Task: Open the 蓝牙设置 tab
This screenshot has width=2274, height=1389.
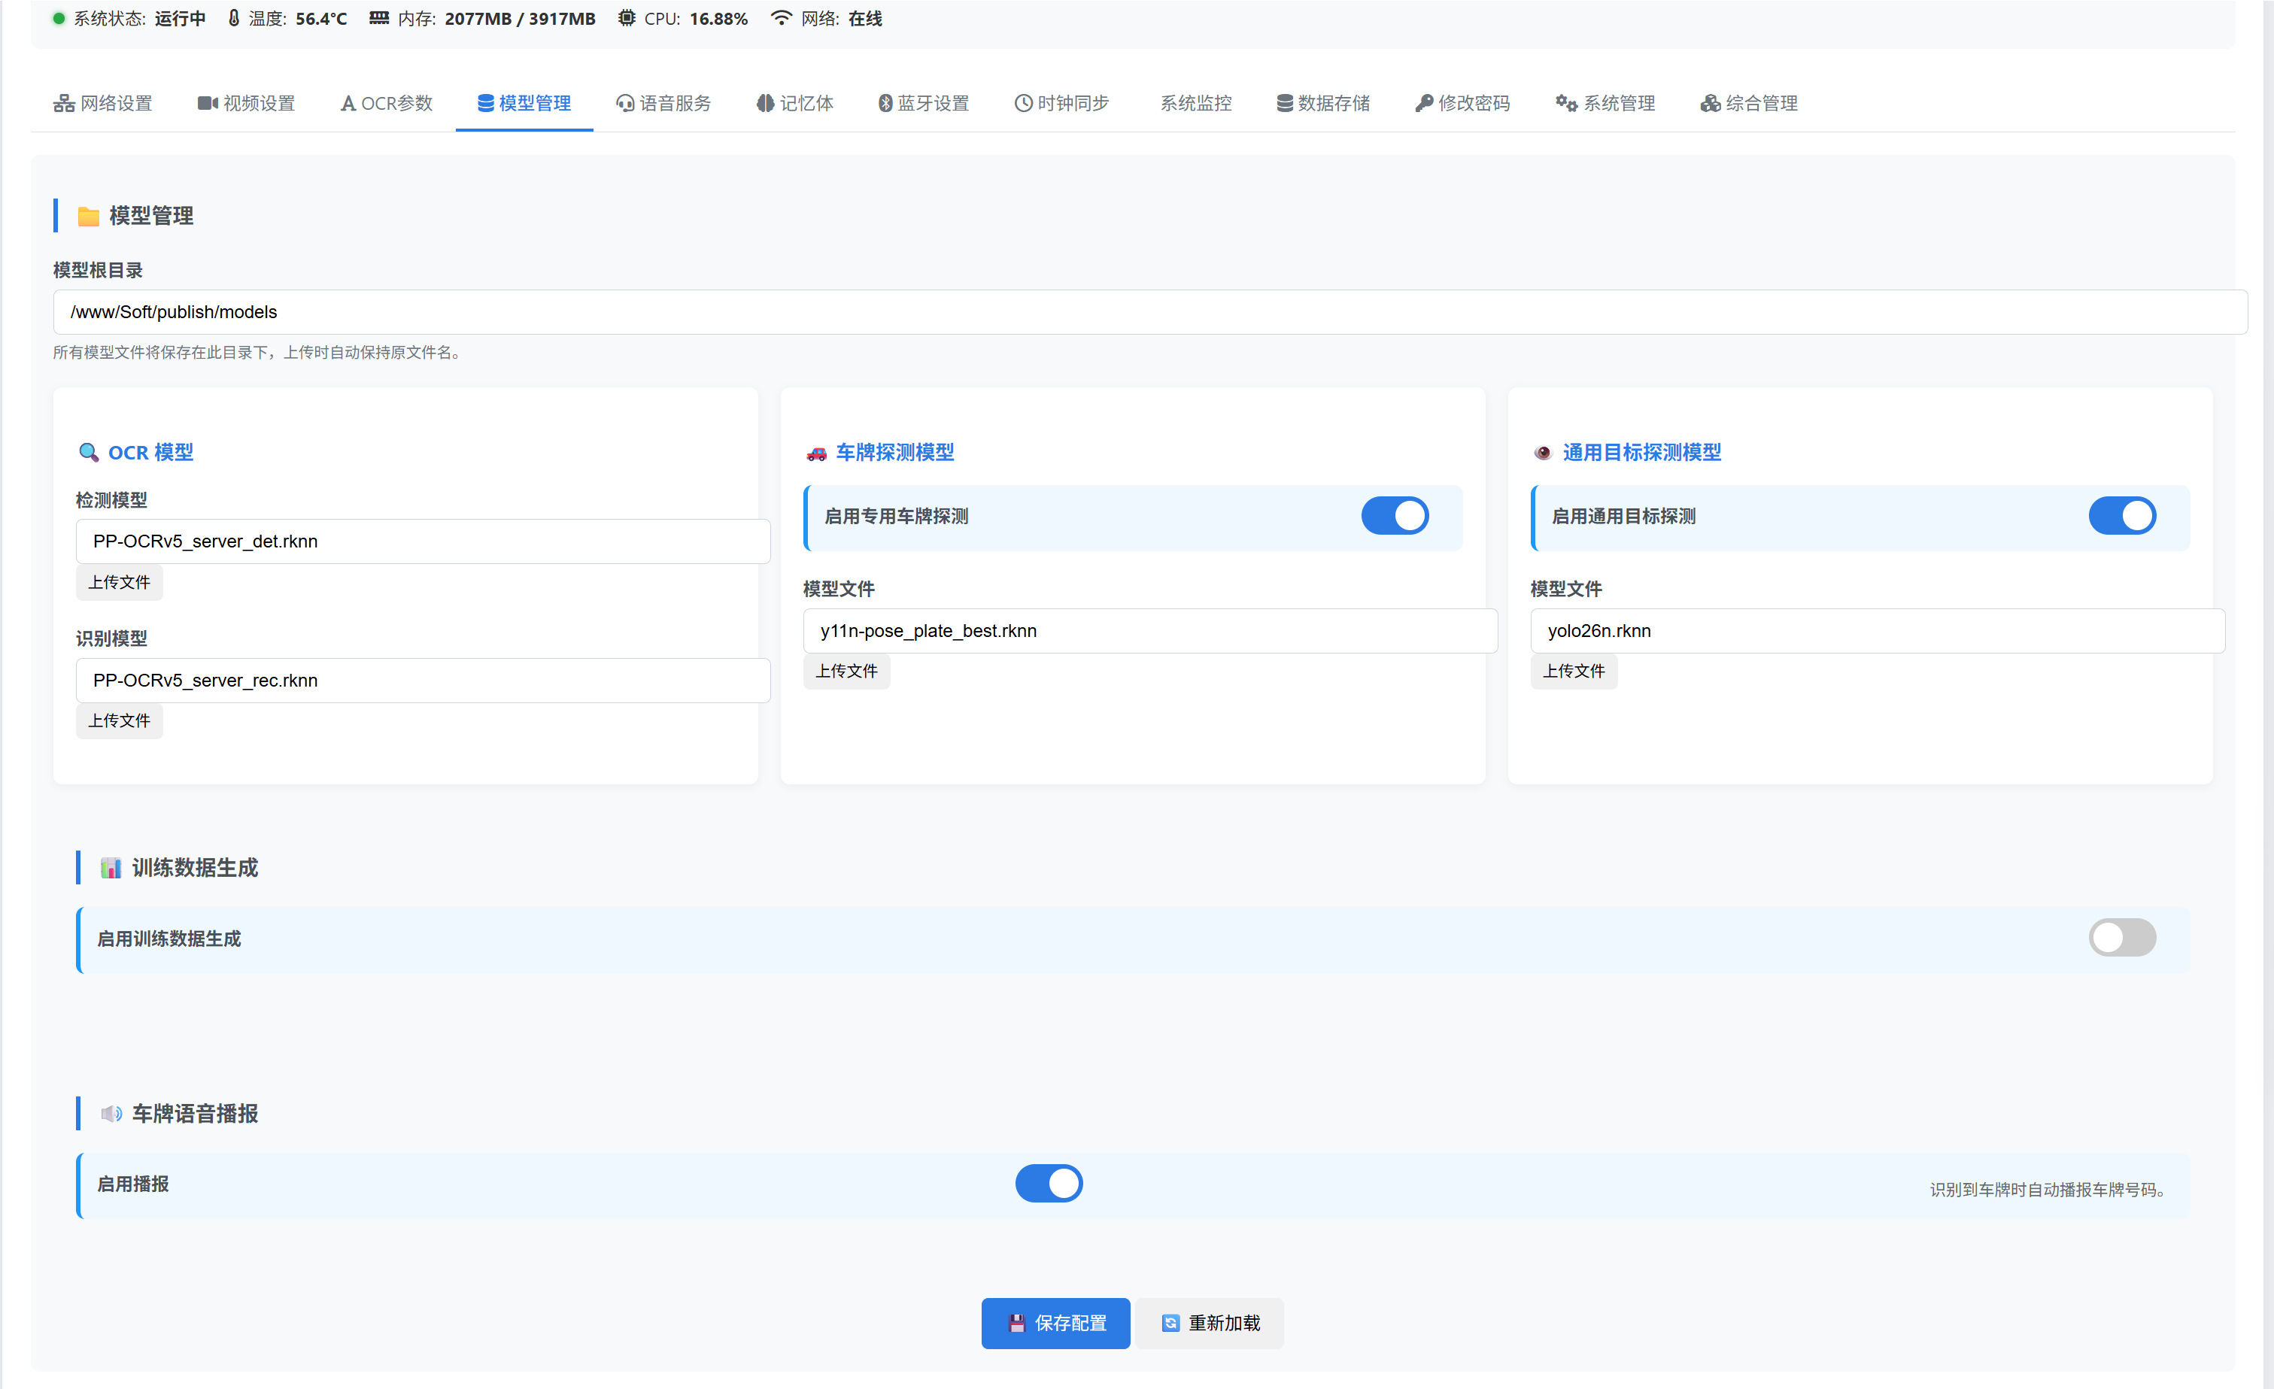Action: point(923,103)
